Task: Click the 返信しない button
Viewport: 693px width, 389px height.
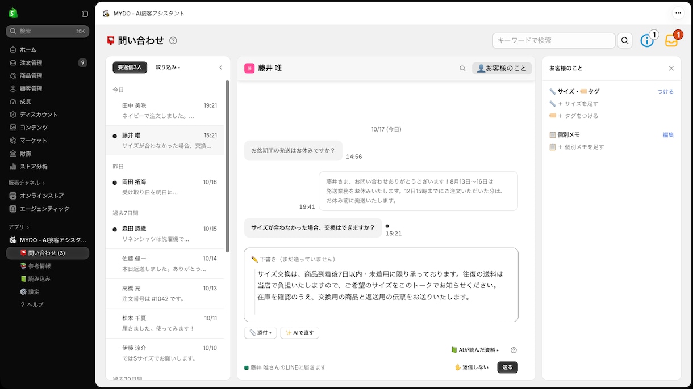Action: click(471, 367)
